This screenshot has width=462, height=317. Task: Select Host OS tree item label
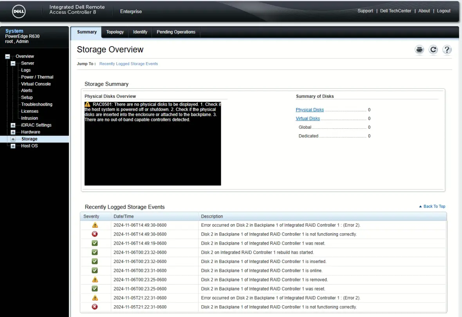[x=29, y=146]
